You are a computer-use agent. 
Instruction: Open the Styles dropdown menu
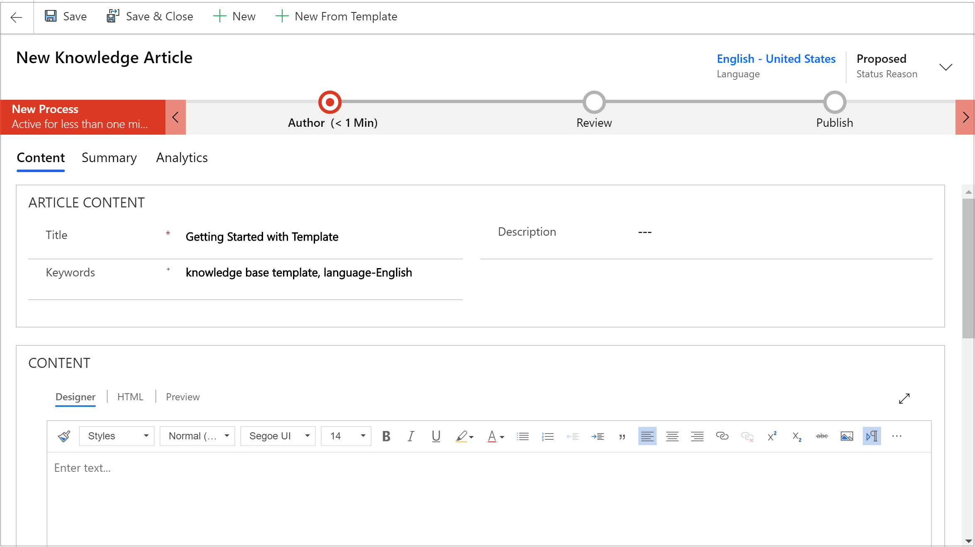pos(116,436)
